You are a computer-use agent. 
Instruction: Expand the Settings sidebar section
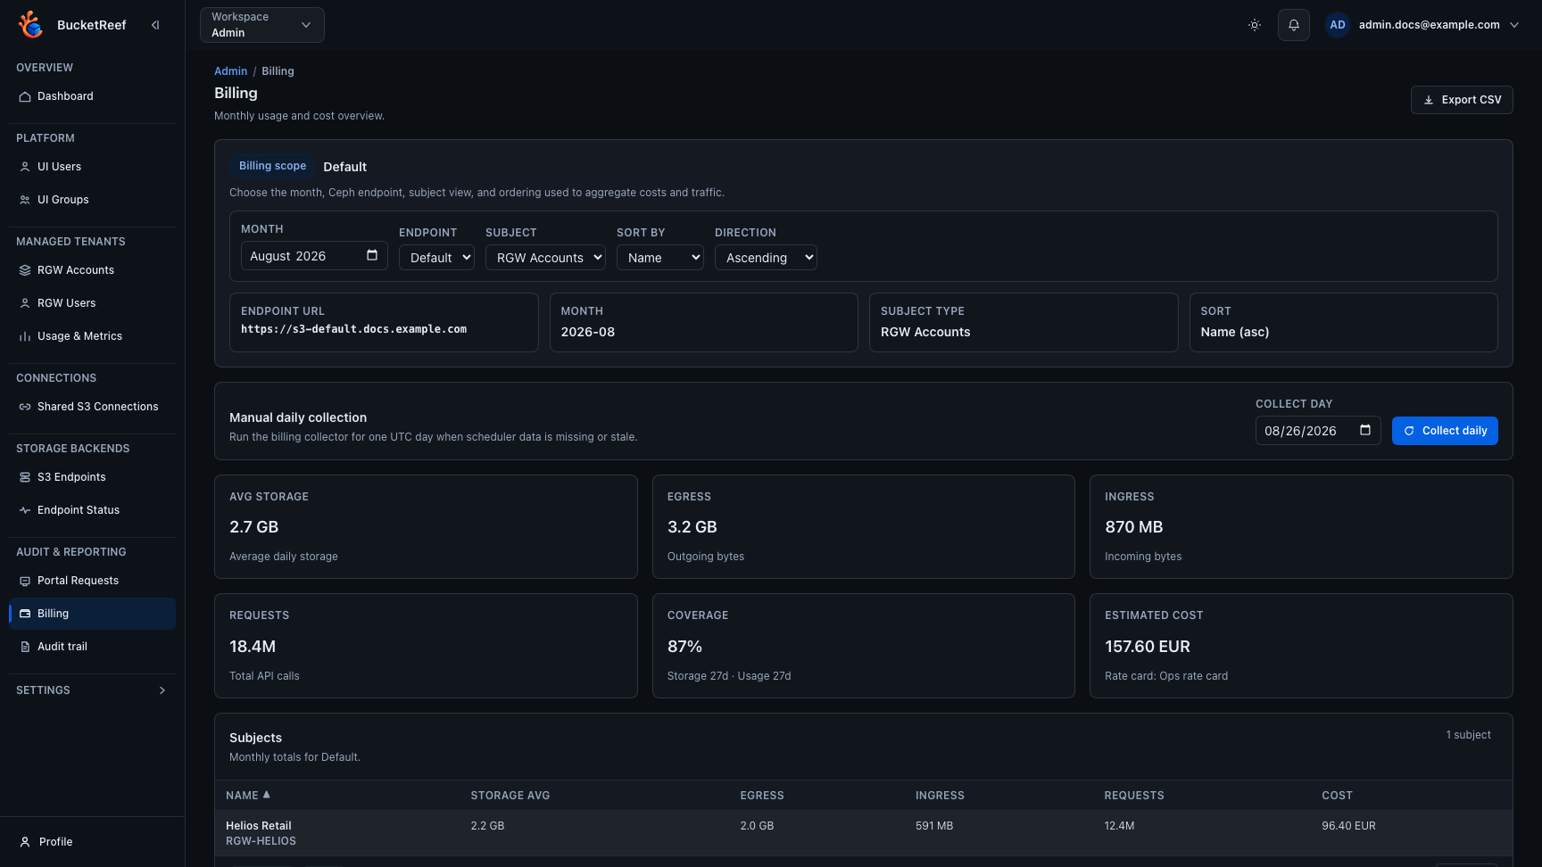tap(92, 690)
